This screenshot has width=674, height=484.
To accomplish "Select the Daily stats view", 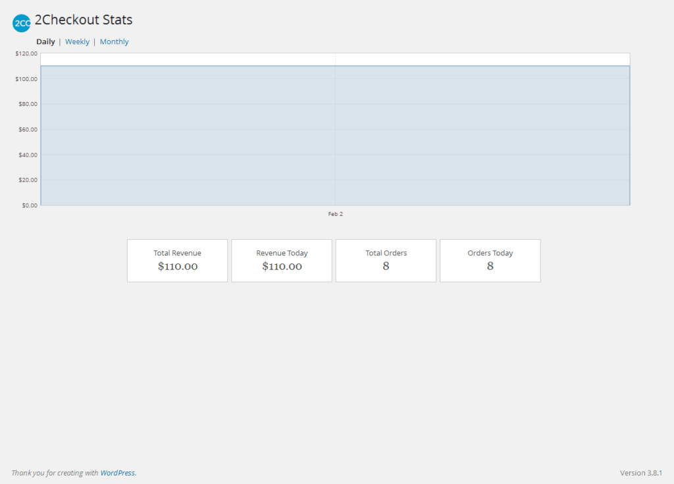I will (45, 41).
